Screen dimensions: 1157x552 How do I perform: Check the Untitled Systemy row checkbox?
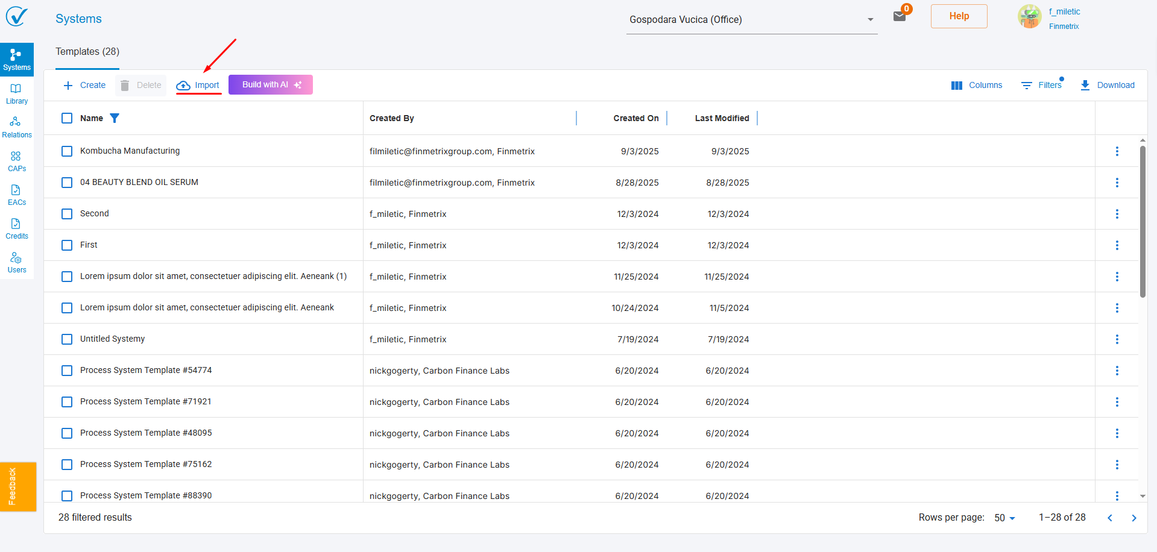point(67,339)
